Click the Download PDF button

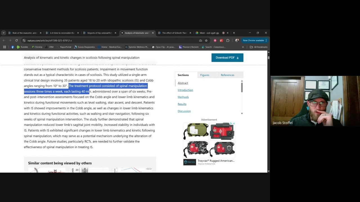coord(227,58)
